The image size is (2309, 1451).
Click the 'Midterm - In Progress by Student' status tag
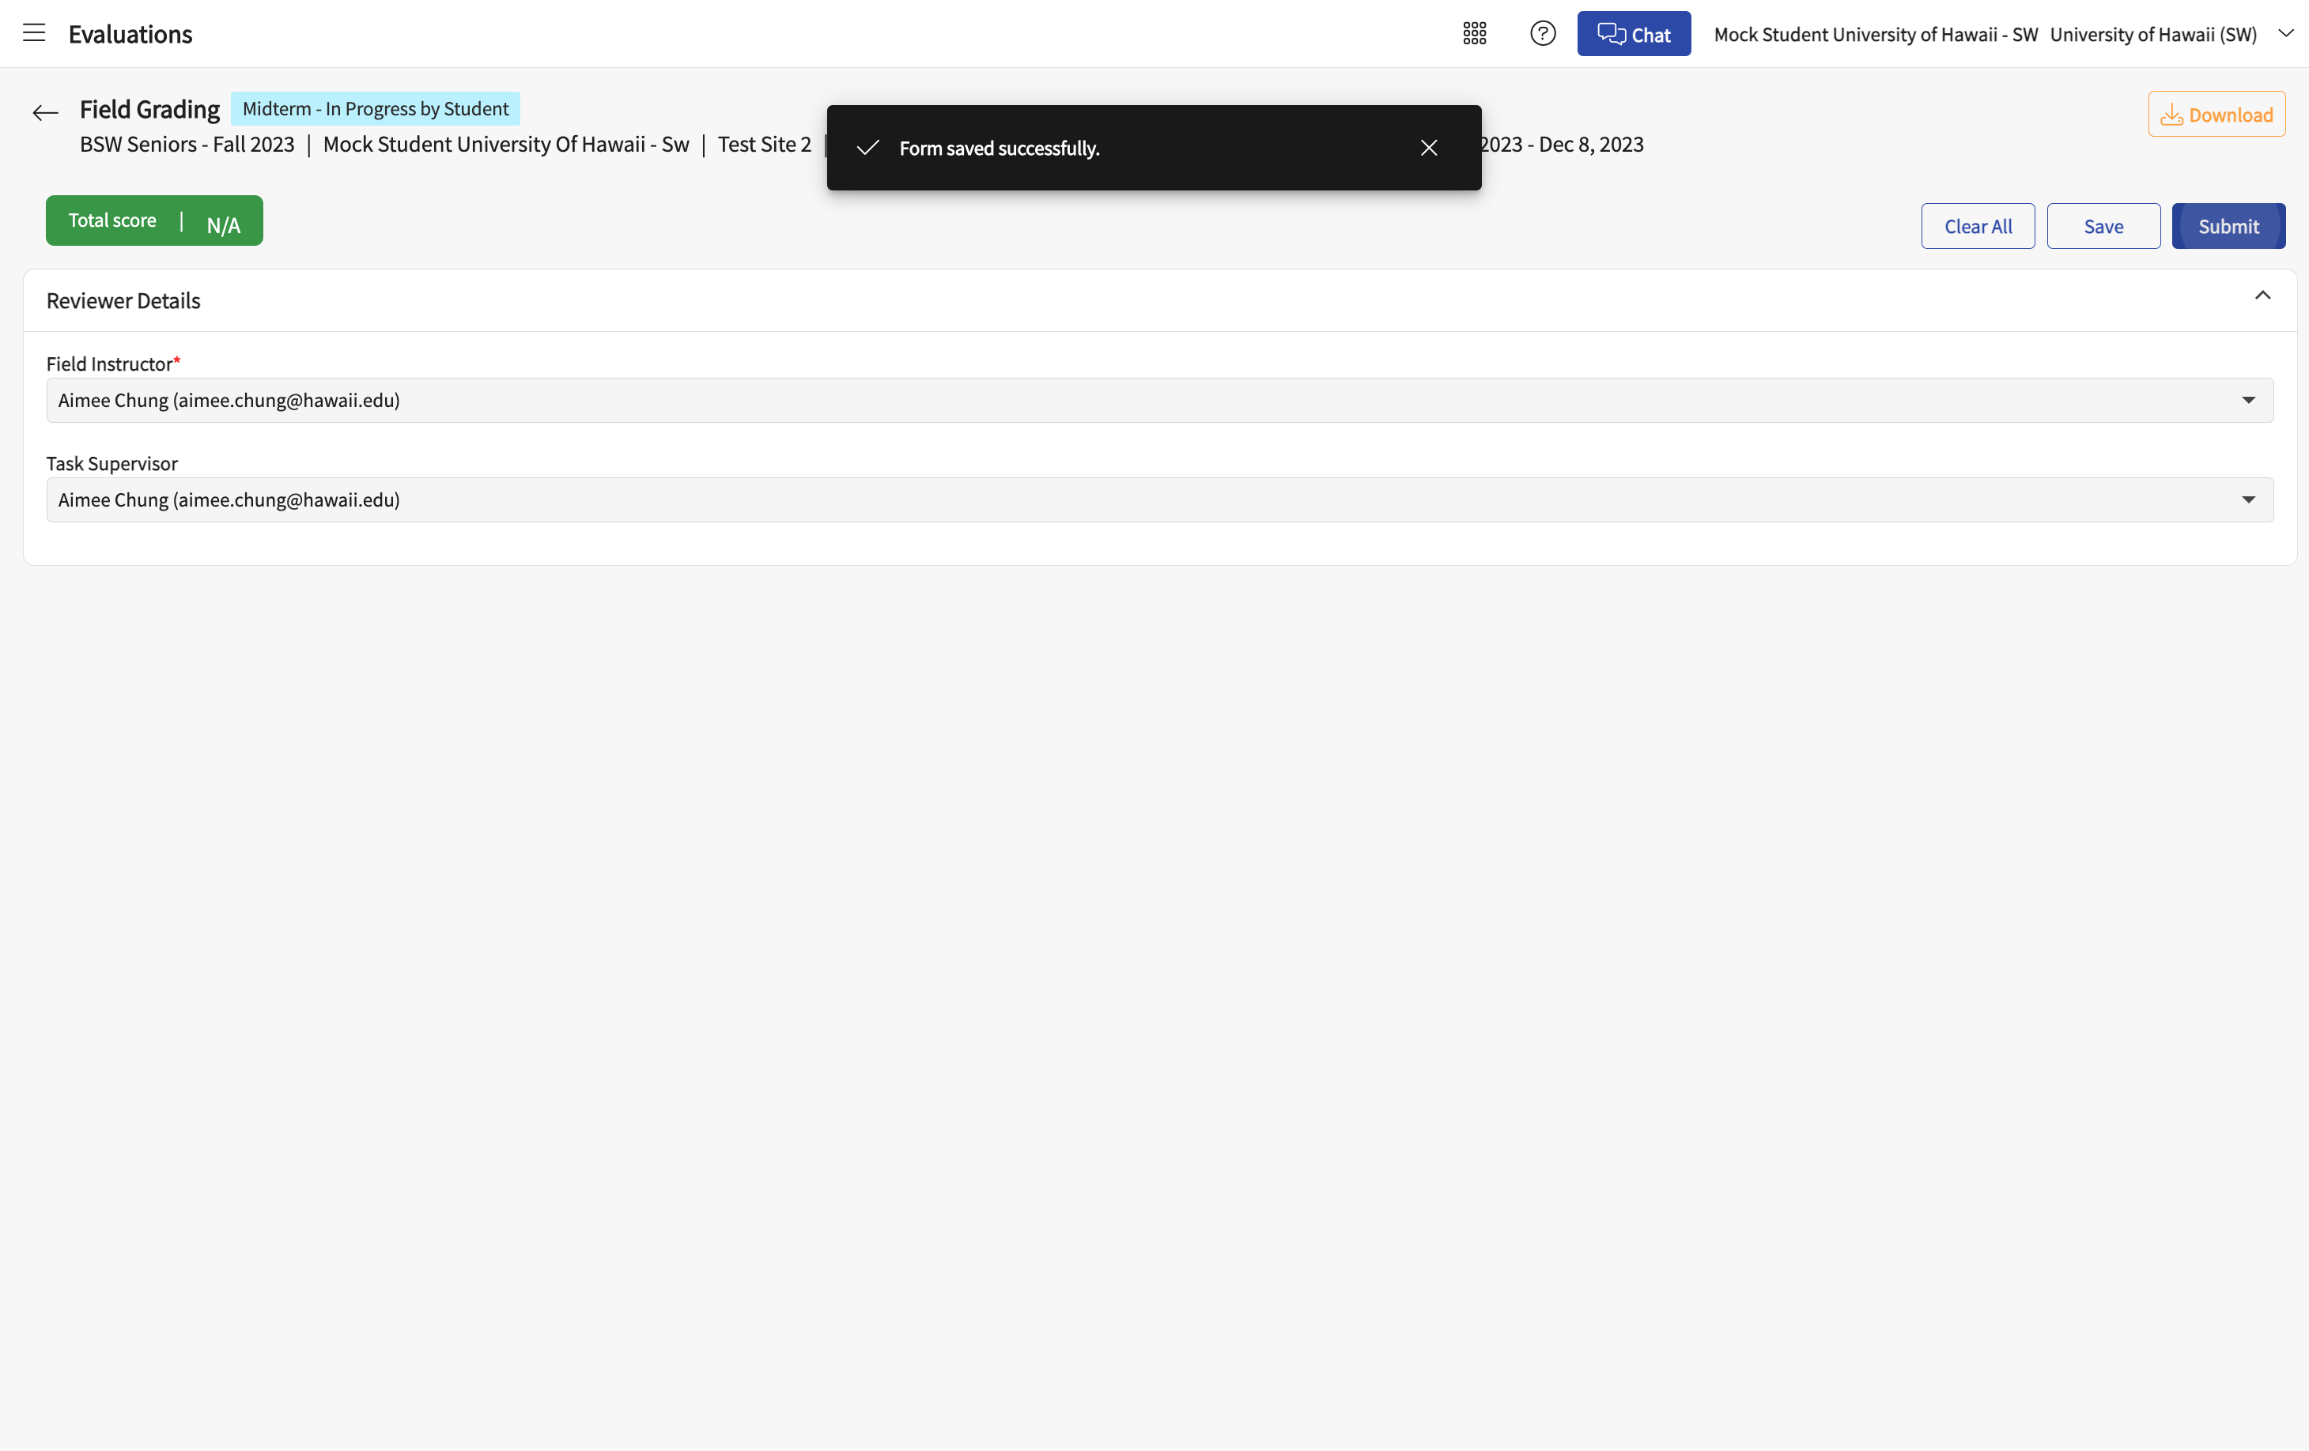click(x=375, y=109)
